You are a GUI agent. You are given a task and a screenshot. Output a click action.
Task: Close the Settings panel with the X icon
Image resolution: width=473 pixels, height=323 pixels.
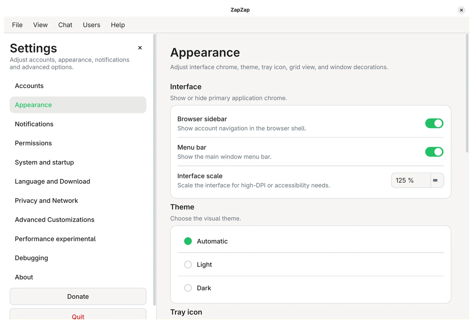click(x=140, y=48)
